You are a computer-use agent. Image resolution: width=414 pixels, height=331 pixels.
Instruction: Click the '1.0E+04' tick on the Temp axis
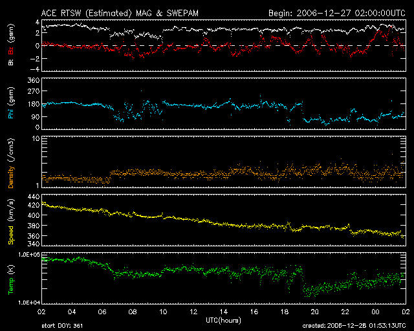pos(29,303)
